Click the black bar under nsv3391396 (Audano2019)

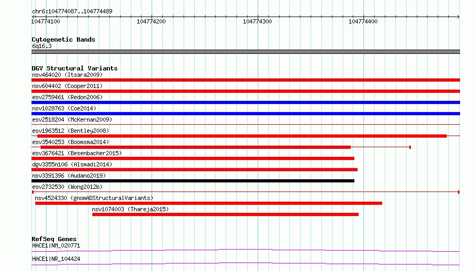pyautogui.click(x=193, y=181)
